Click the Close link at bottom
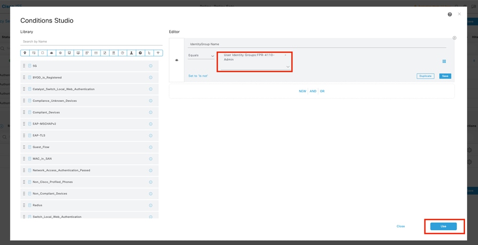478x245 pixels. click(400, 226)
